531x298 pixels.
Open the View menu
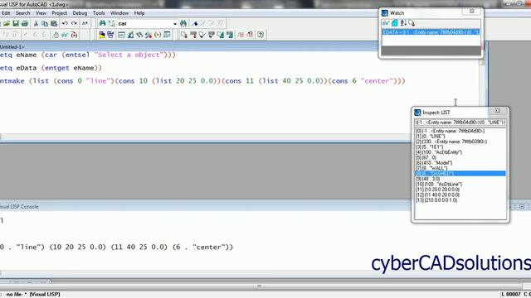tap(41, 13)
